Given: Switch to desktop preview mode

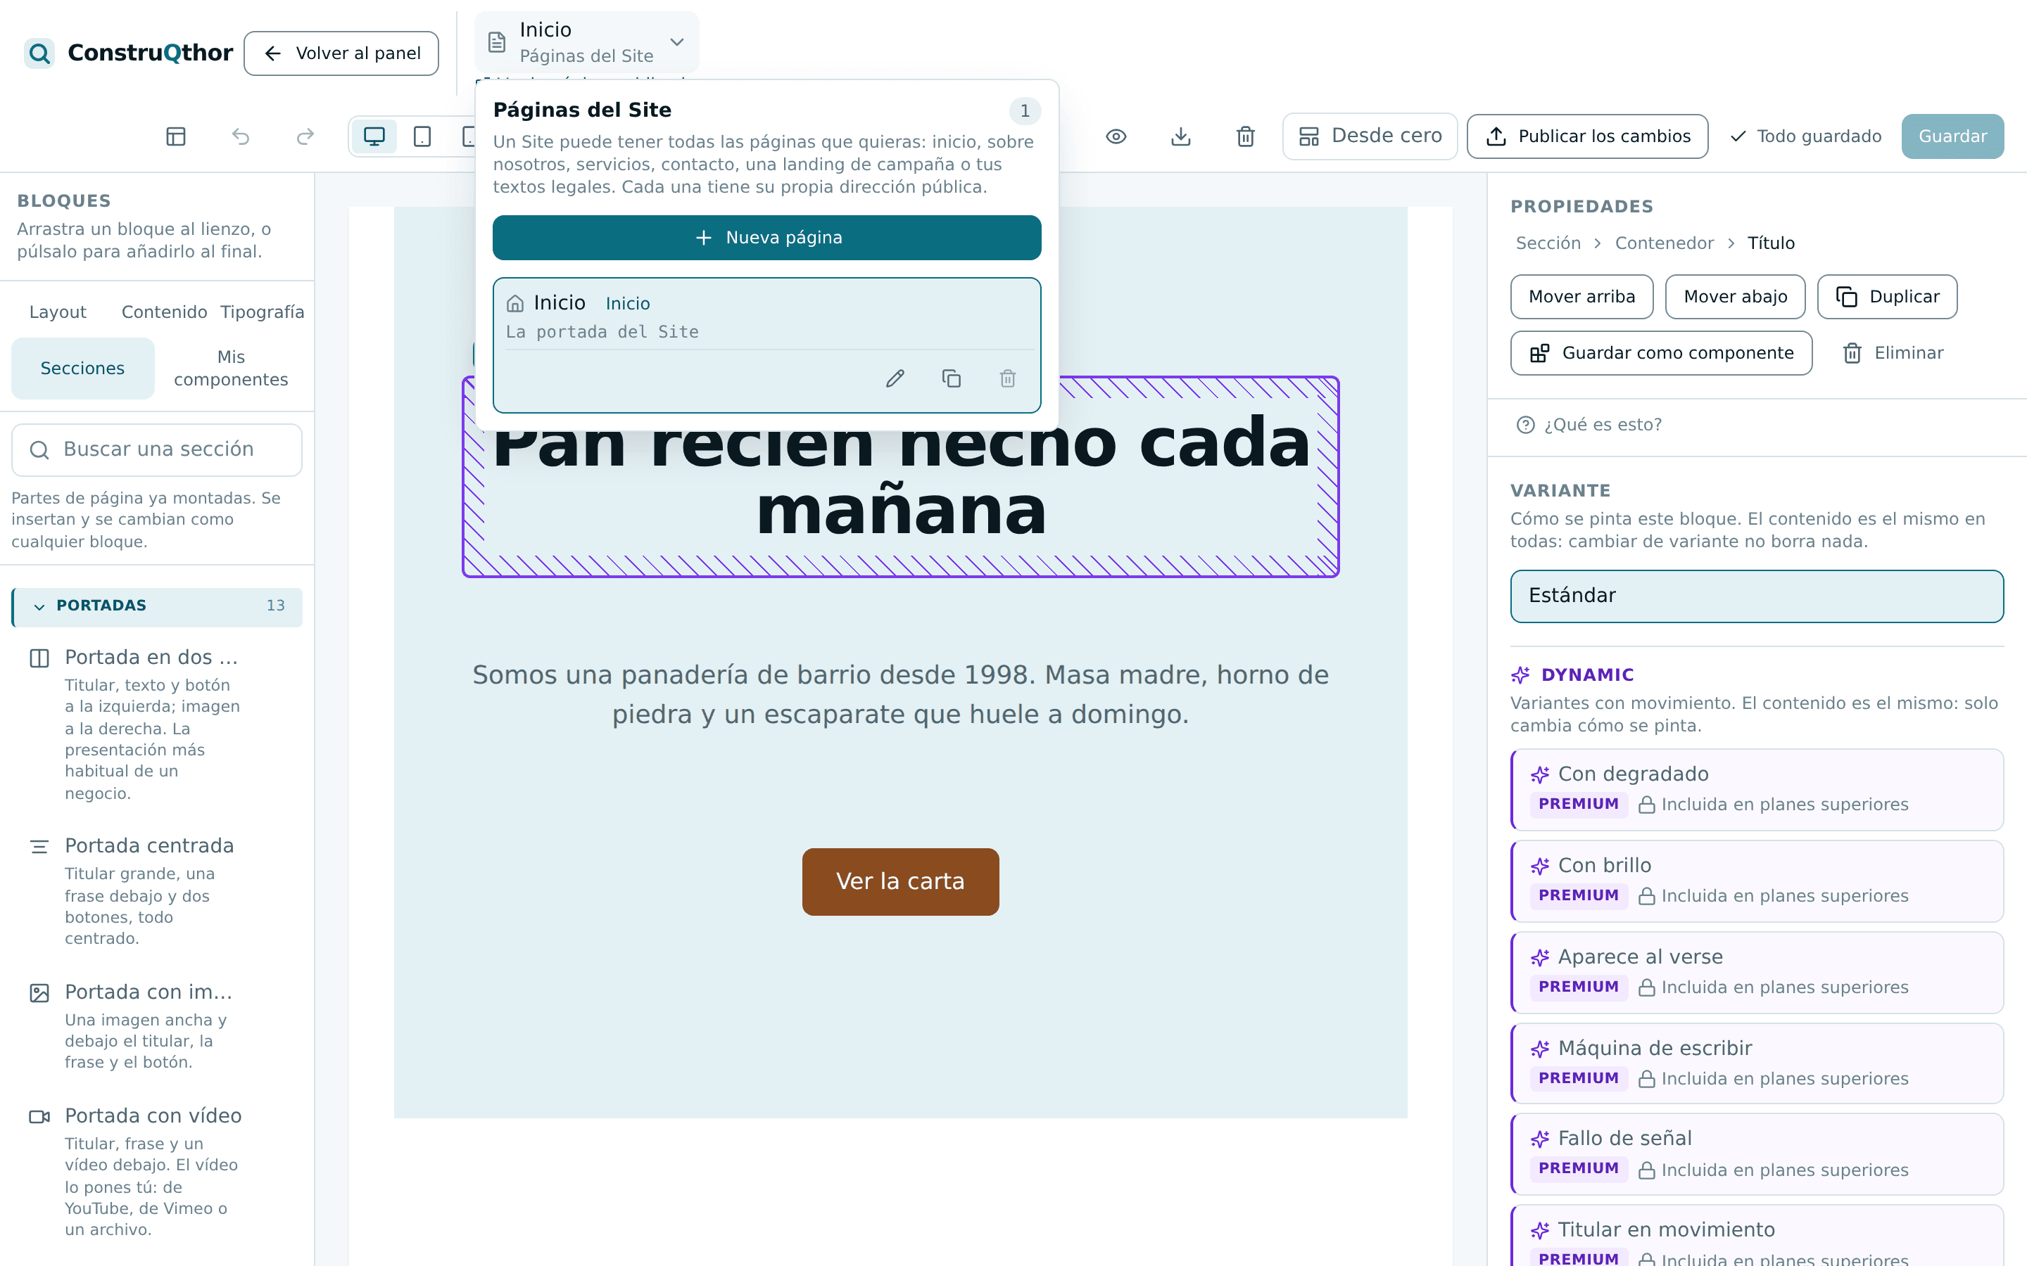Looking at the screenshot, I should click(374, 136).
